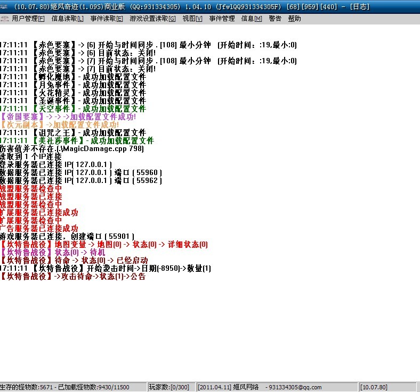
Task: Click the orange 次元副本 log line
Action: click(x=60, y=124)
